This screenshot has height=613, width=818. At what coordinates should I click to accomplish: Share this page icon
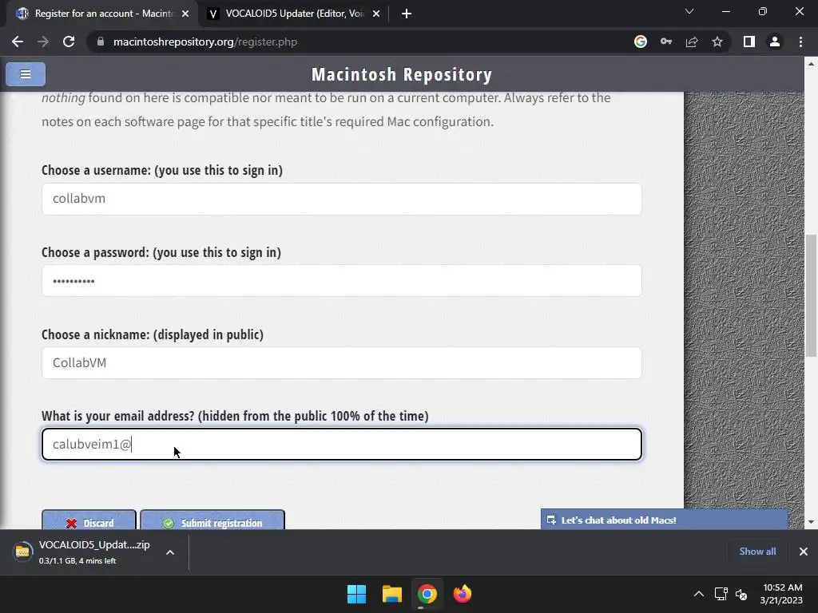692,42
